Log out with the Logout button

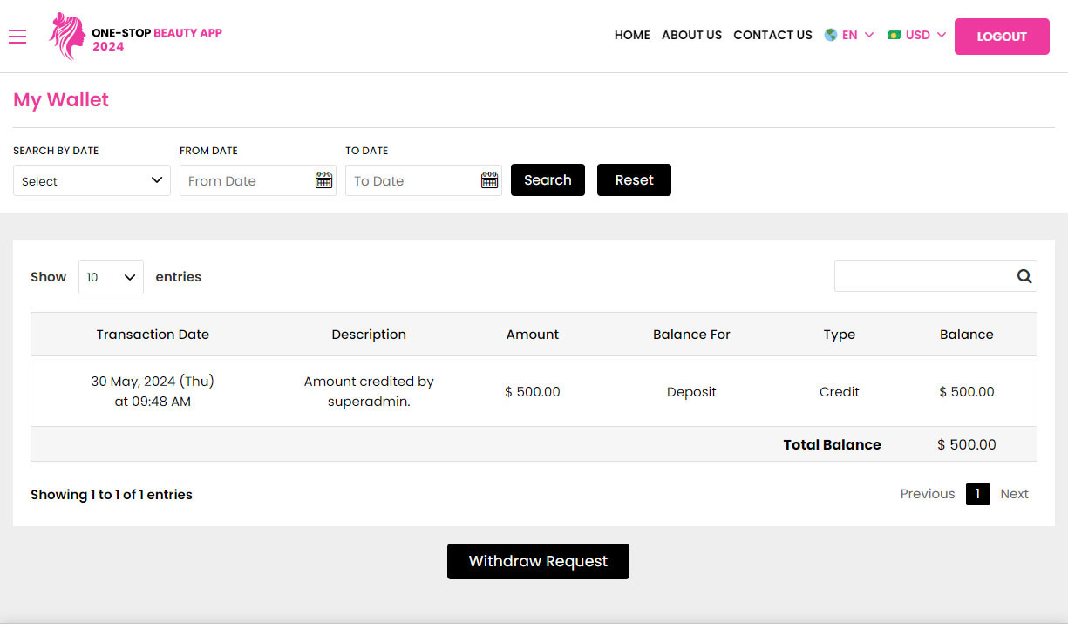point(1002,37)
